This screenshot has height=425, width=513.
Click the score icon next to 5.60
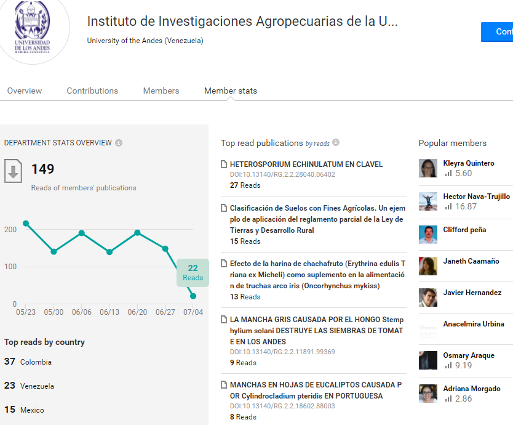pyautogui.click(x=448, y=173)
